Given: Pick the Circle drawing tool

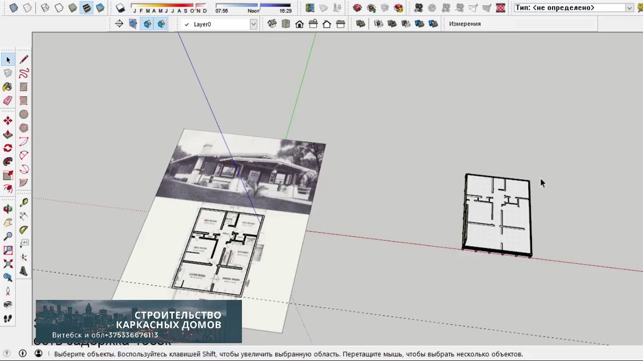Looking at the screenshot, I should click(x=24, y=114).
